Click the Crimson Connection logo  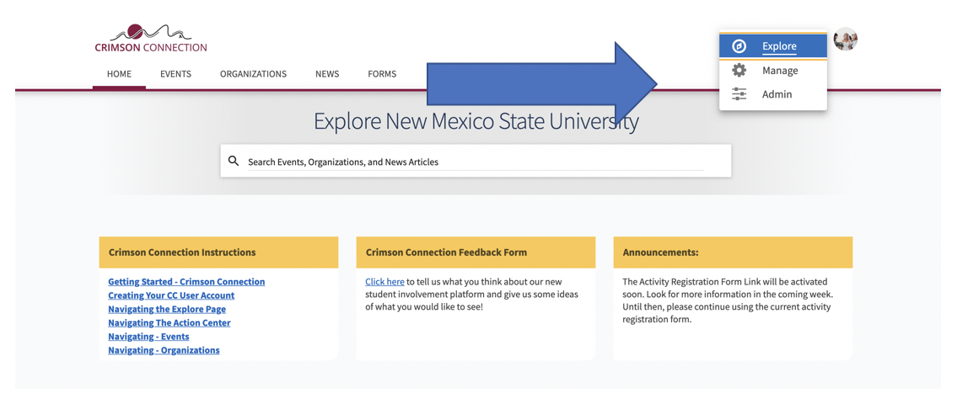[151, 39]
